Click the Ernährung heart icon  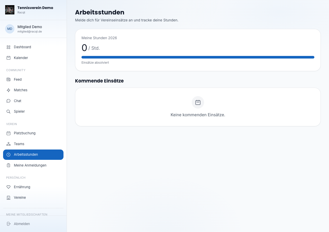[x=8, y=187]
